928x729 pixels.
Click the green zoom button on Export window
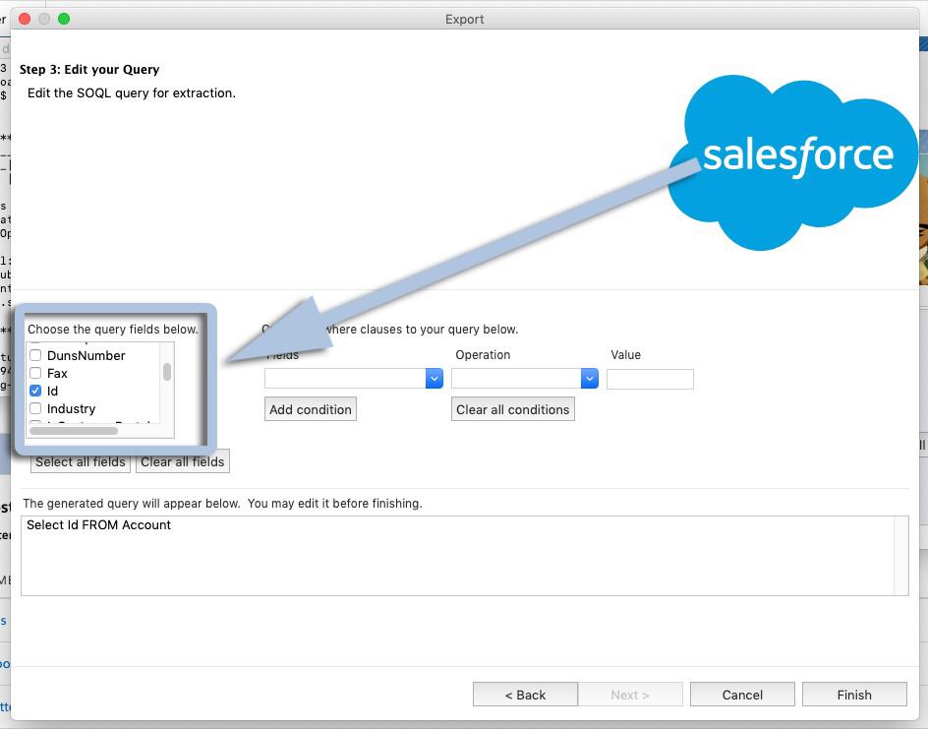(x=65, y=18)
